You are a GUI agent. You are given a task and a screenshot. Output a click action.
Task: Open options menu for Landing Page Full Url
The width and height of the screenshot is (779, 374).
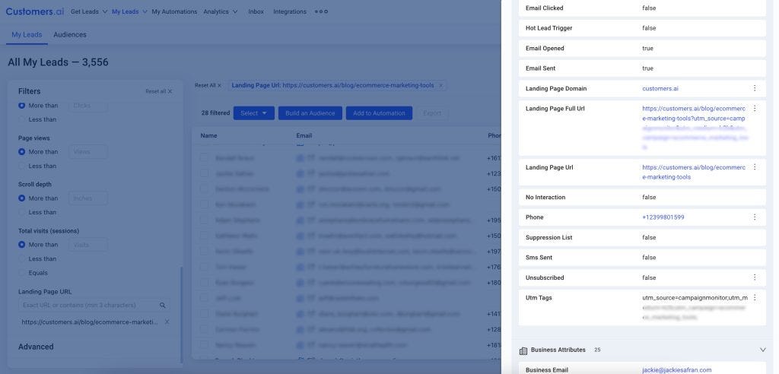[754, 108]
